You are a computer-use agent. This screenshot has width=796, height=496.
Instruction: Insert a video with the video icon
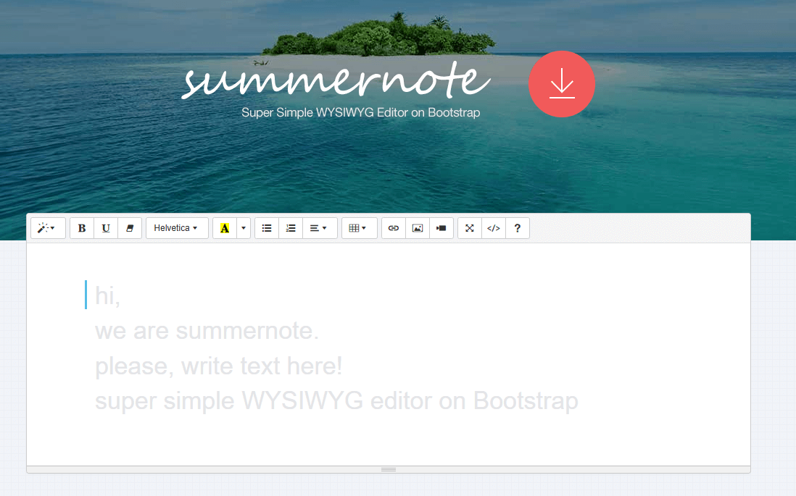tap(441, 228)
